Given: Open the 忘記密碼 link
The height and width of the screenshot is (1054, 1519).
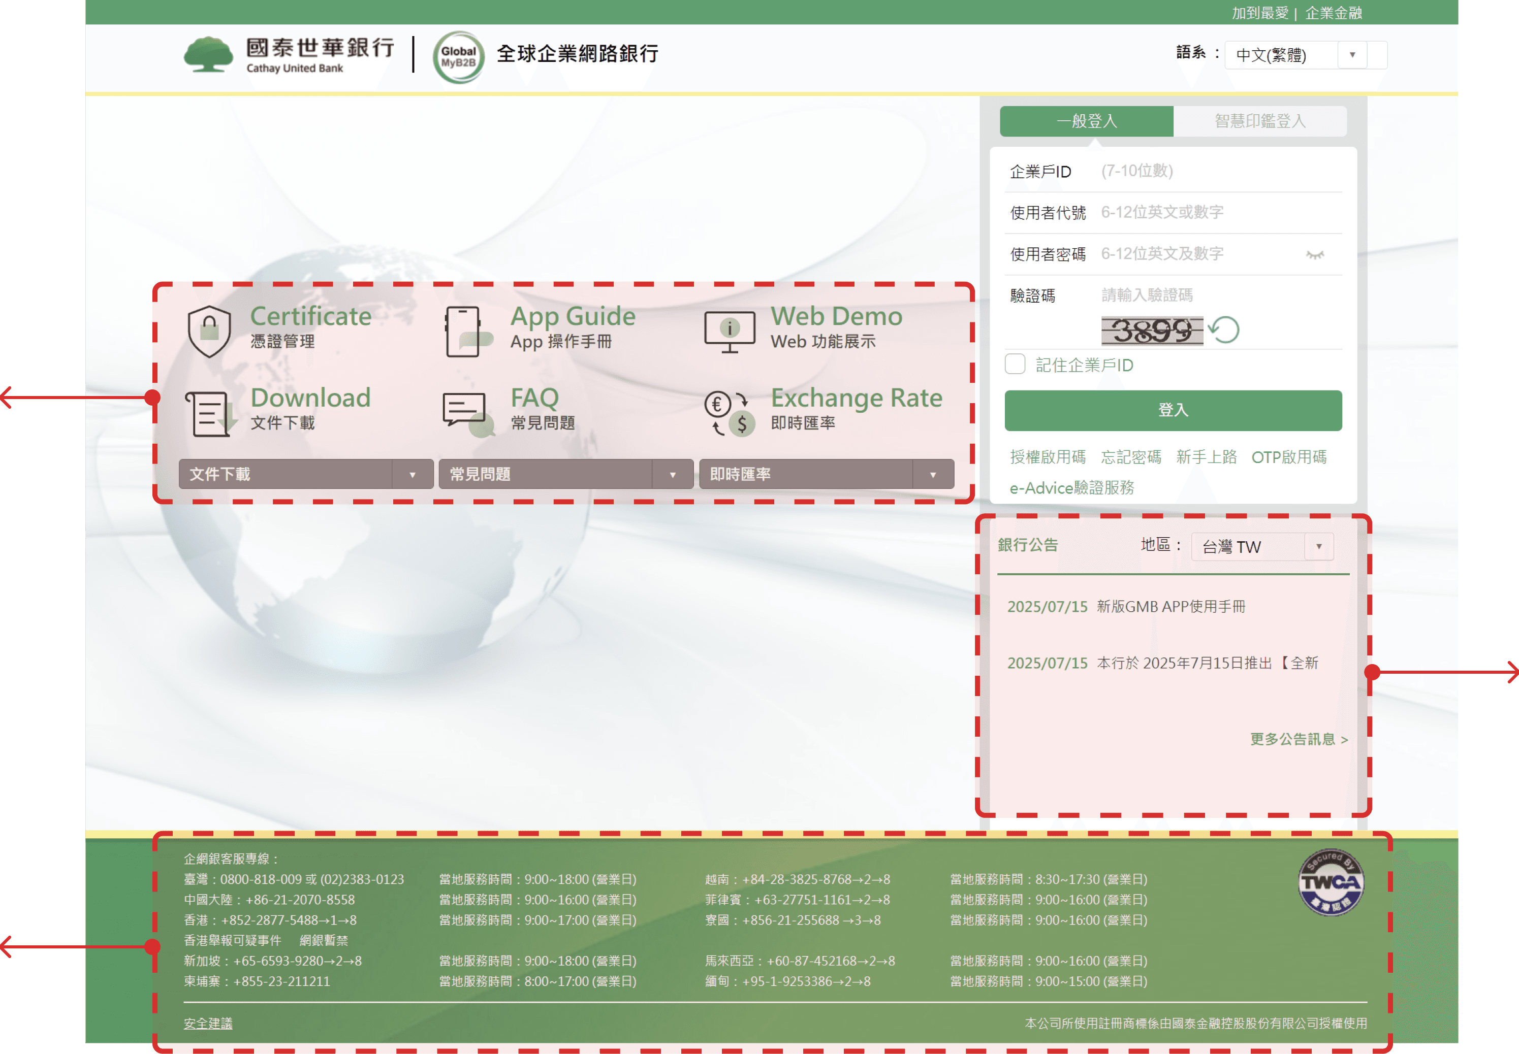Looking at the screenshot, I should click(1130, 457).
